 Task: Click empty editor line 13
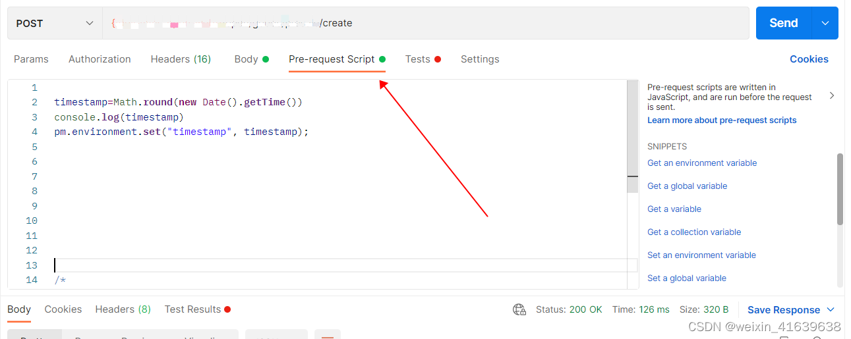[345, 265]
